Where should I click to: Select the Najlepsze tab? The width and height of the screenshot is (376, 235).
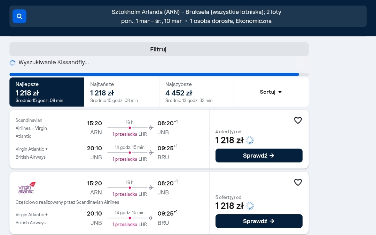coord(47,92)
